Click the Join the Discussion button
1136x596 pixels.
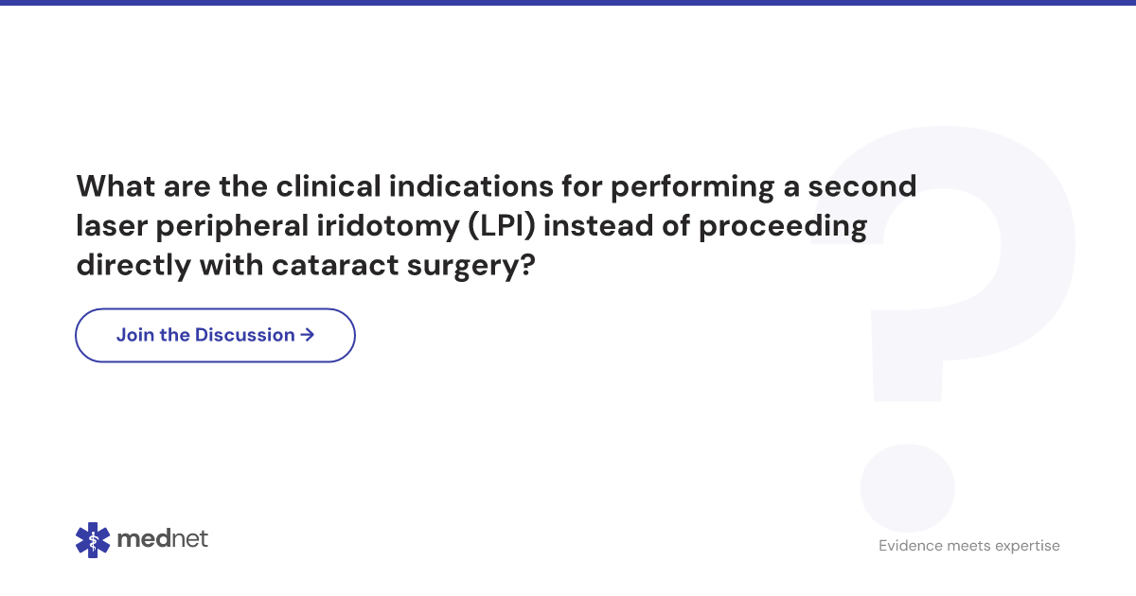point(215,335)
